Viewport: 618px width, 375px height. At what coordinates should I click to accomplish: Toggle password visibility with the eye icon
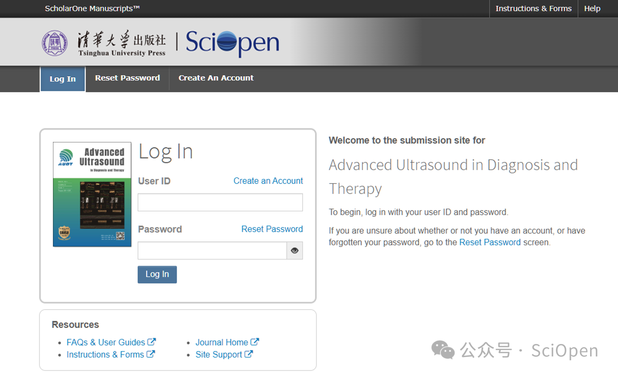295,251
